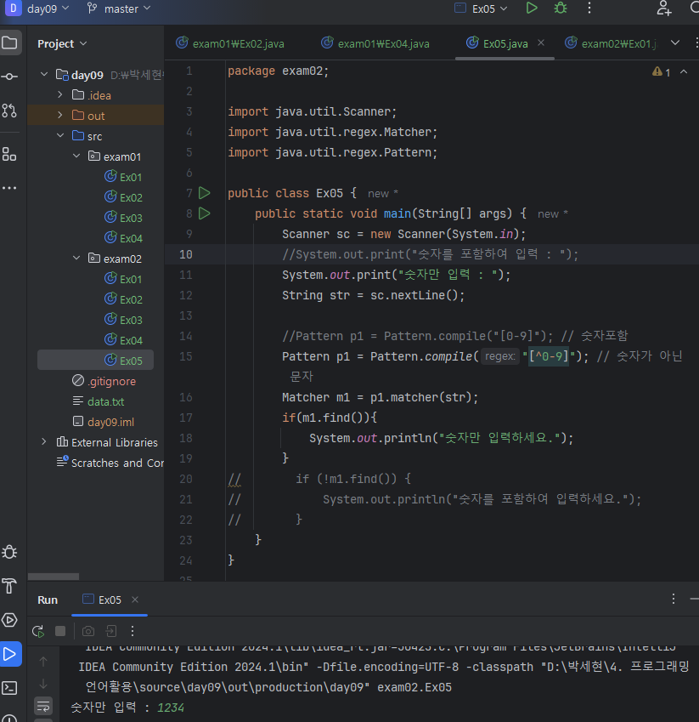Close the Ex05 run tab

135,600
